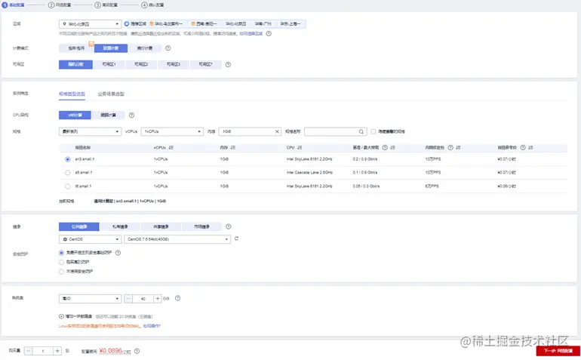Open the system disk type dropdown
Screen dimensions: 581x360
point(90,298)
